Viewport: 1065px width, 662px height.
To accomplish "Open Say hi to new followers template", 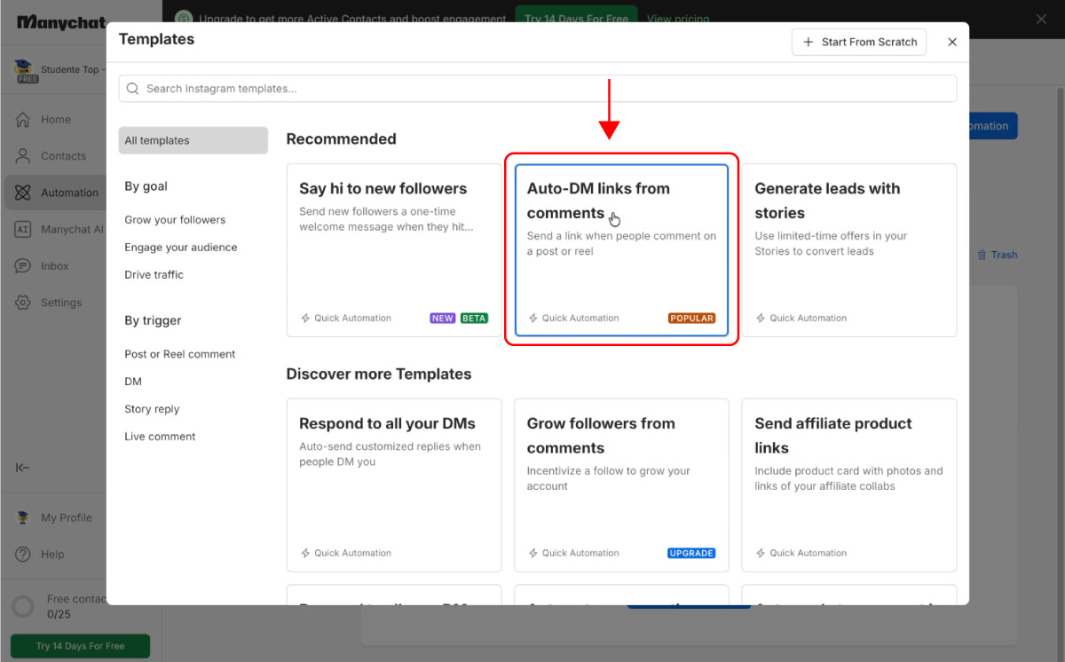I will click(394, 250).
